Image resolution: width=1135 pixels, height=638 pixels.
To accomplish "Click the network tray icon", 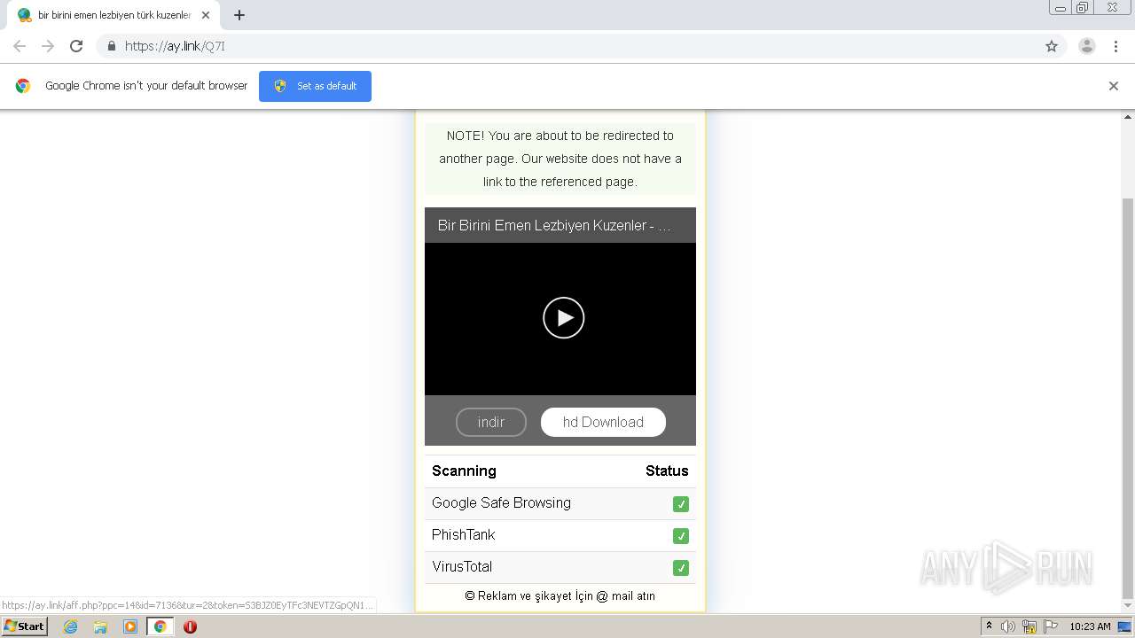I will tap(1029, 626).
